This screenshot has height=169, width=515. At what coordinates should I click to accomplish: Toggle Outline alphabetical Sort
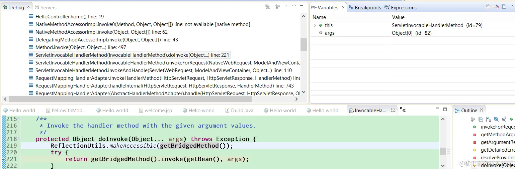click(488, 119)
